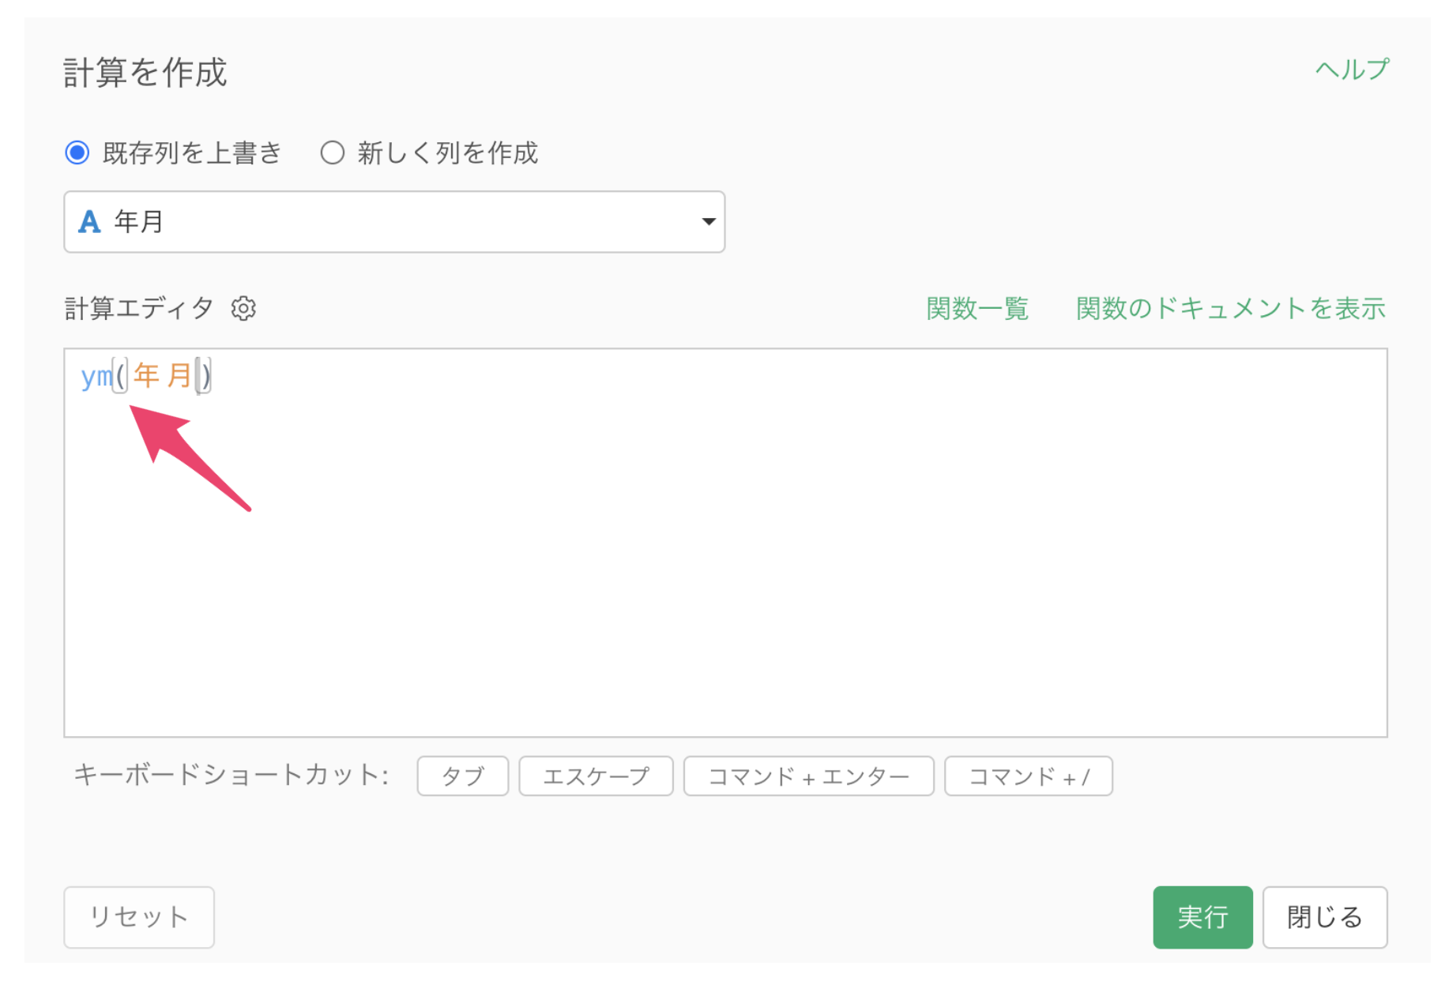
Task: Close the dialog with 閉じる
Action: click(x=1324, y=917)
